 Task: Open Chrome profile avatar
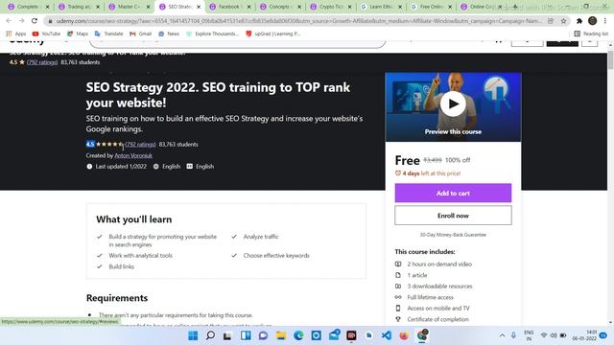[593, 21]
